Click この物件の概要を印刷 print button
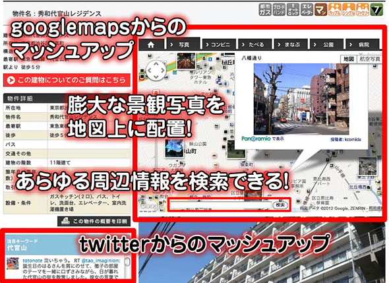Screen dimensions: 389x283 tap(94, 221)
